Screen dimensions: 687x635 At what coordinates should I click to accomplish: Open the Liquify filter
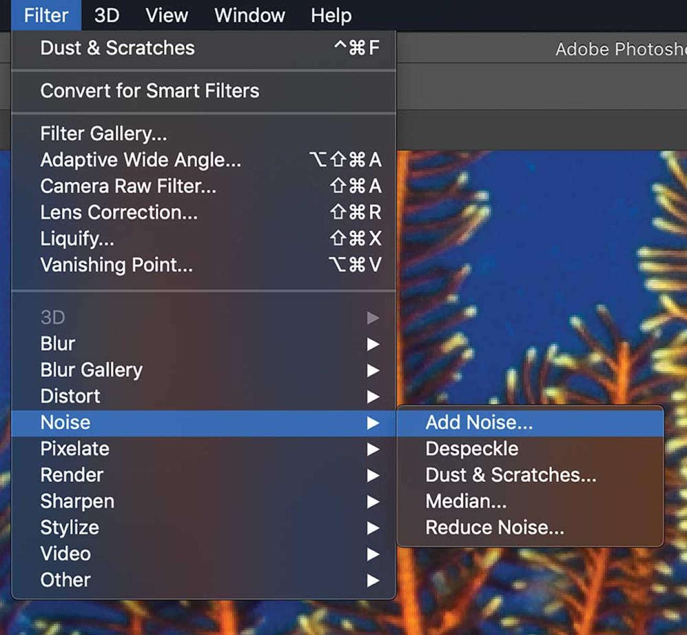[77, 239]
